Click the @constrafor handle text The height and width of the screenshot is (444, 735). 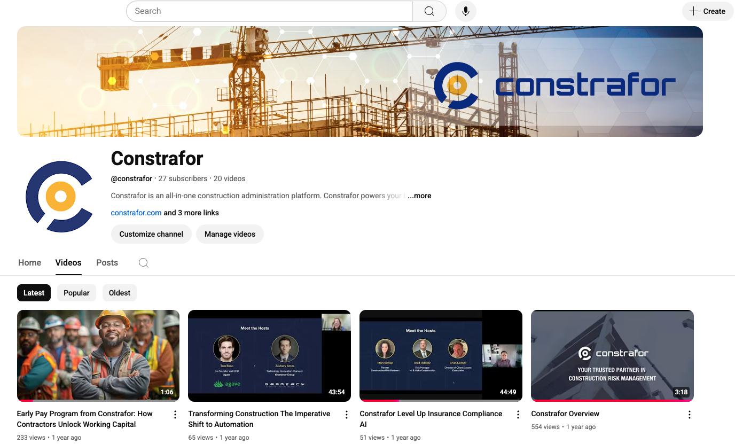131,178
